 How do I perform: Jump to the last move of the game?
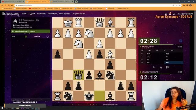172,50
